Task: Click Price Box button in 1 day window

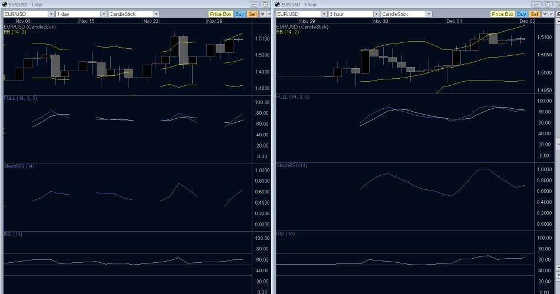Action: pyautogui.click(x=220, y=14)
